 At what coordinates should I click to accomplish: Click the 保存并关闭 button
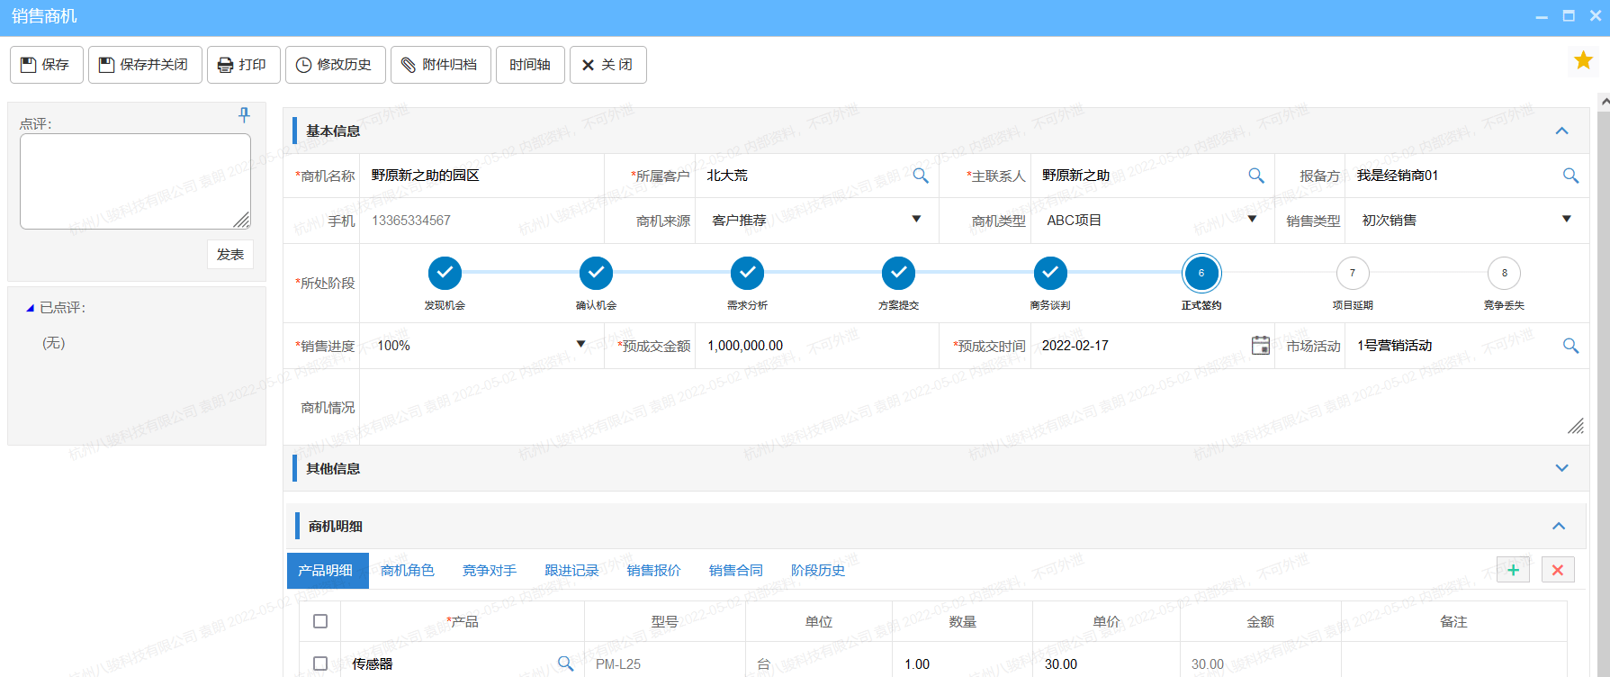[144, 65]
